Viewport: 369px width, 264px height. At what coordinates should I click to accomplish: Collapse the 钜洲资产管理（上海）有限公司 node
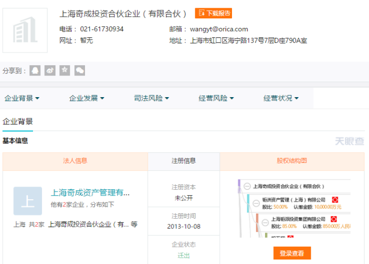(256, 203)
